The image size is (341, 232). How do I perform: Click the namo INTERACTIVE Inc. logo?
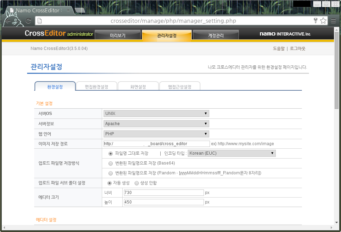pyautogui.click(x=285, y=34)
